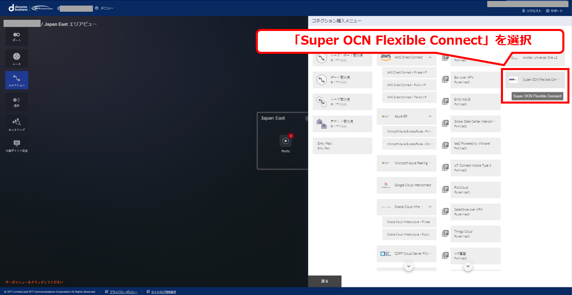Select Oracle Cloud Infrastructure - Private
Viewport: 572px width, 295px height.
[x=409, y=222]
